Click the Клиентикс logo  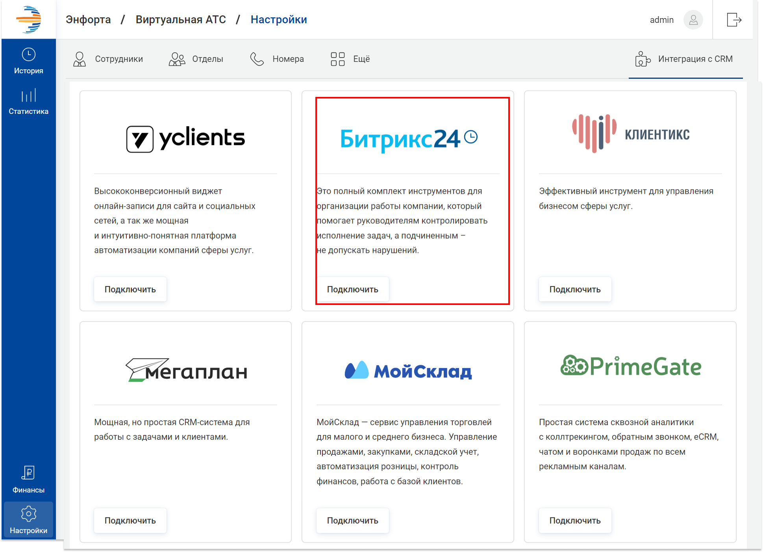click(631, 134)
